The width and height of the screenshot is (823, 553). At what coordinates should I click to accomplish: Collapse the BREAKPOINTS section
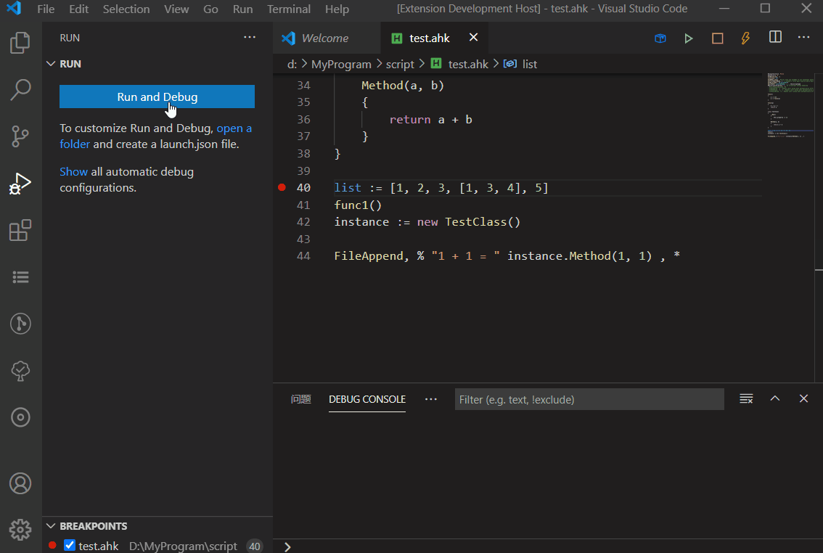pyautogui.click(x=51, y=525)
